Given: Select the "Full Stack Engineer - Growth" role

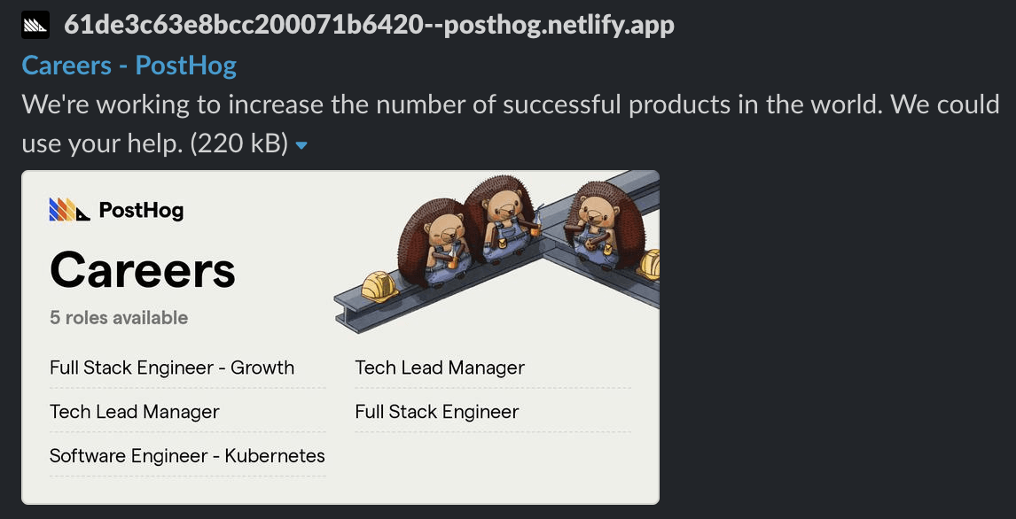Looking at the screenshot, I should click(x=172, y=368).
